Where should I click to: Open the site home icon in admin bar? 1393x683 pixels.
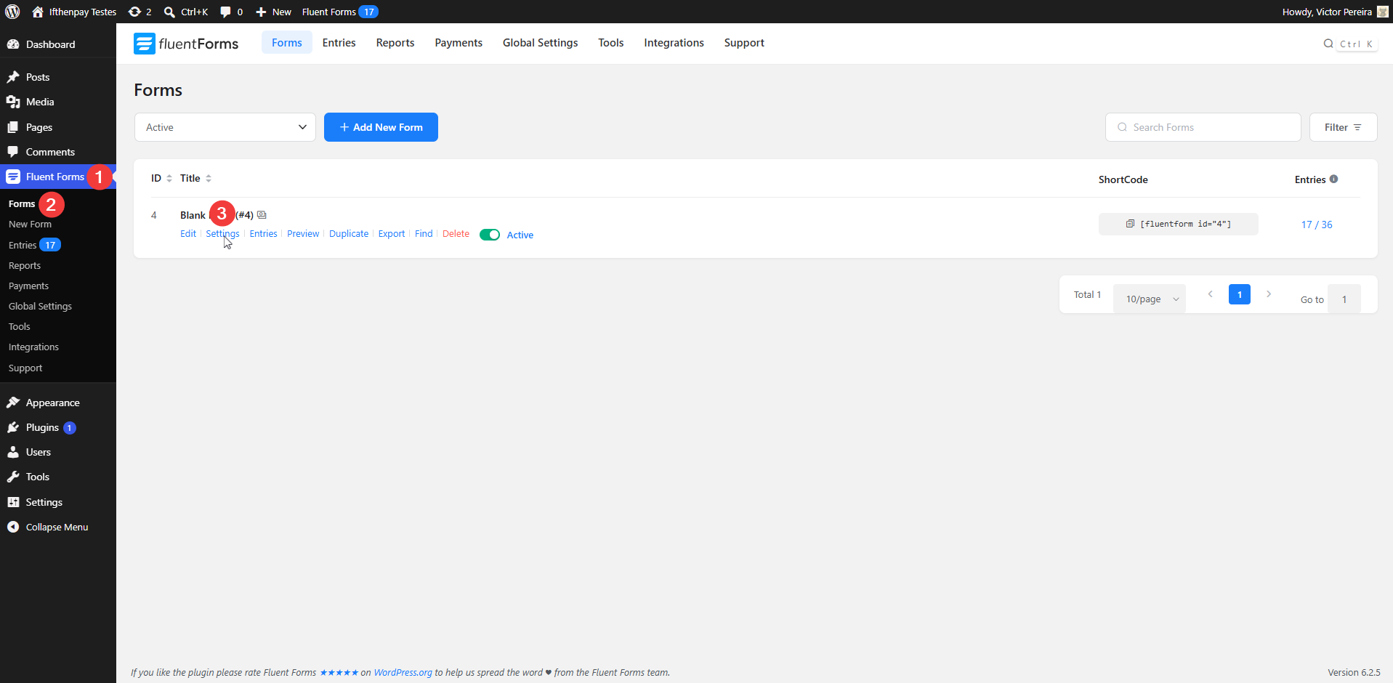(x=38, y=12)
